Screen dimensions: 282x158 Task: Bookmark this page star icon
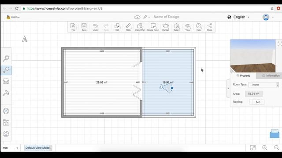tap(272, 8)
